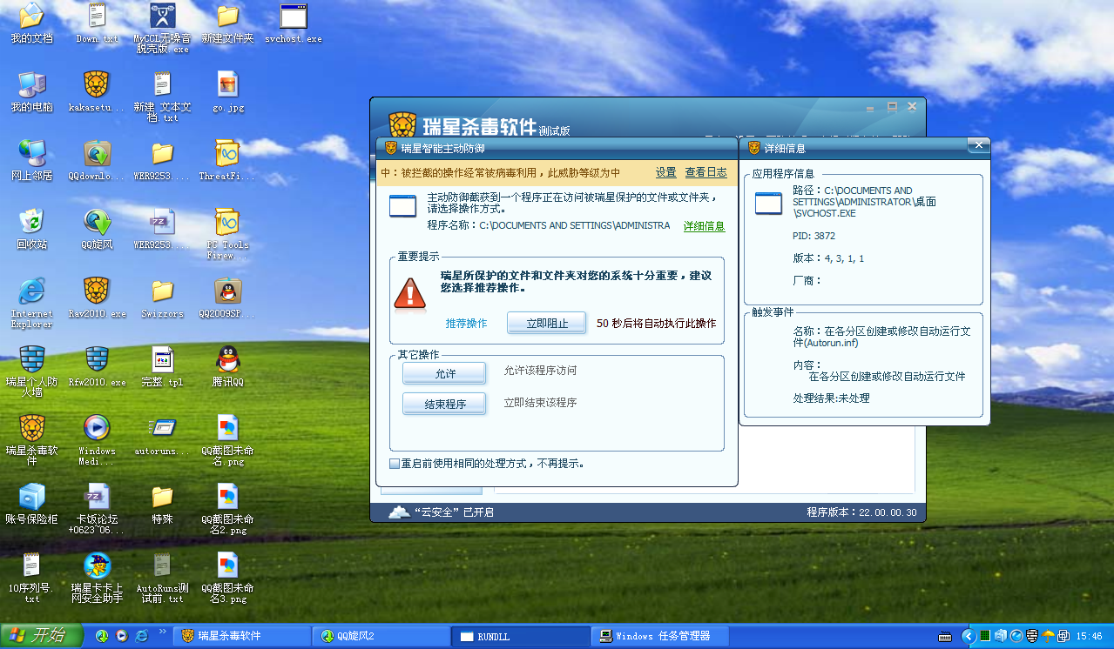Select the Swizzors folder

pos(163,298)
